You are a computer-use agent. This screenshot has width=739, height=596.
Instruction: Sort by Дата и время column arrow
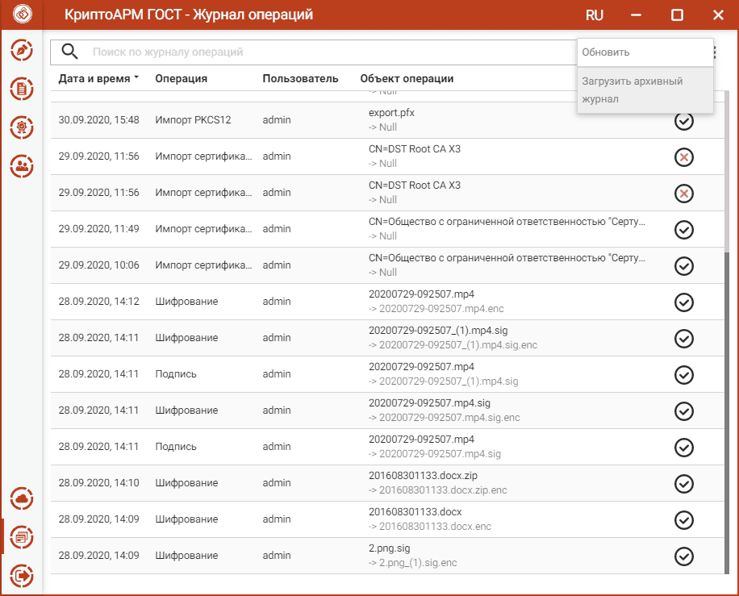tap(136, 77)
